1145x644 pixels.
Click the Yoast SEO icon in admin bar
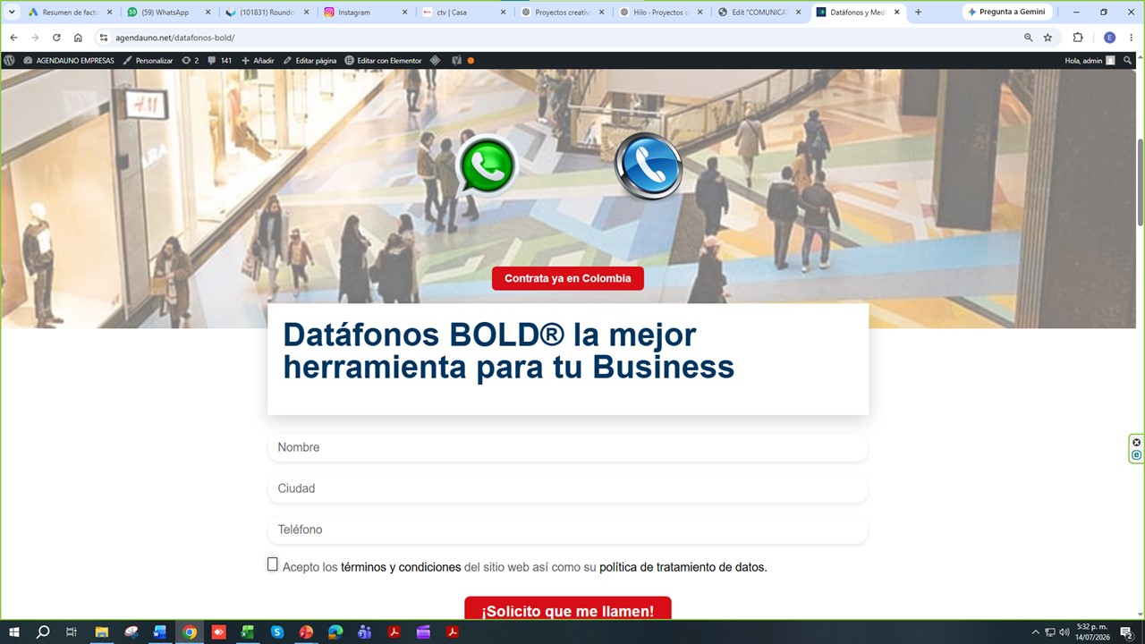coord(456,61)
